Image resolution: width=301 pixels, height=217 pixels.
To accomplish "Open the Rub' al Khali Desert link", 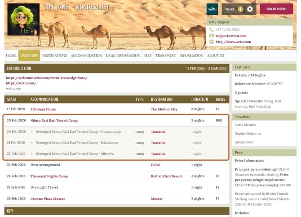I will (166, 176).
